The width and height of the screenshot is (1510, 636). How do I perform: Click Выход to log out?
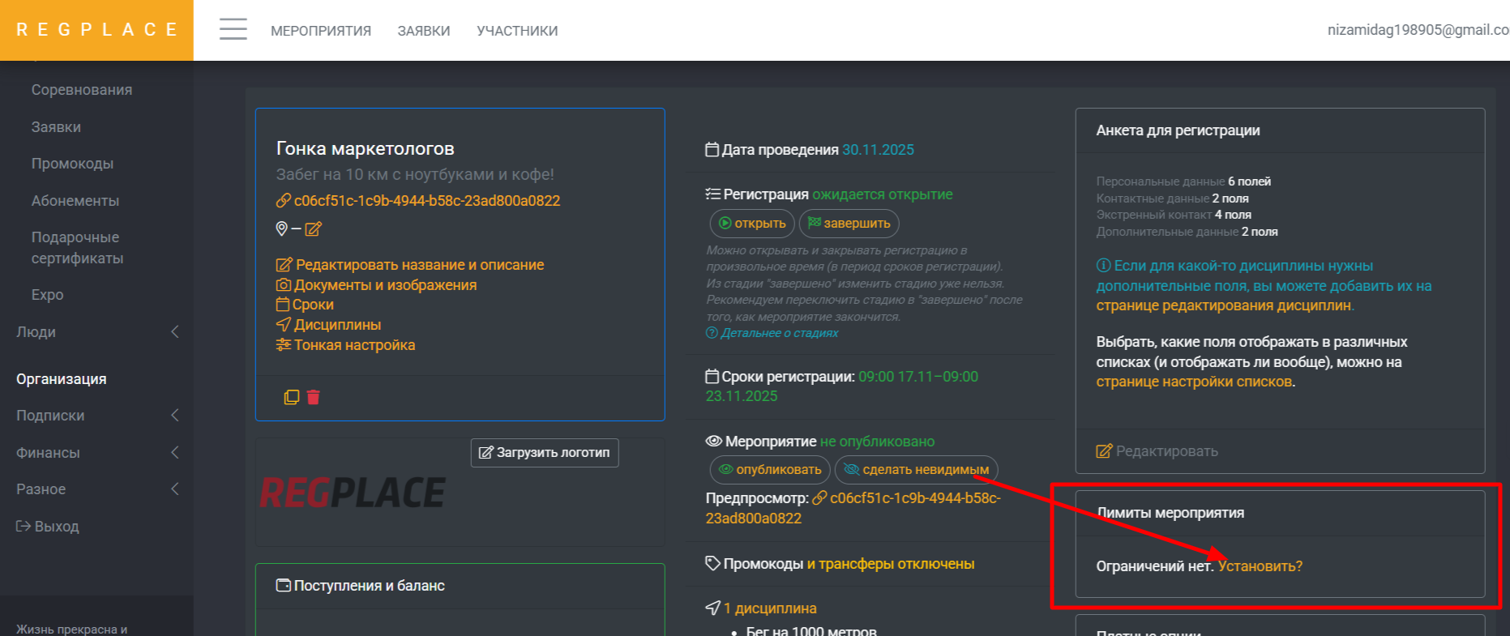click(x=48, y=527)
